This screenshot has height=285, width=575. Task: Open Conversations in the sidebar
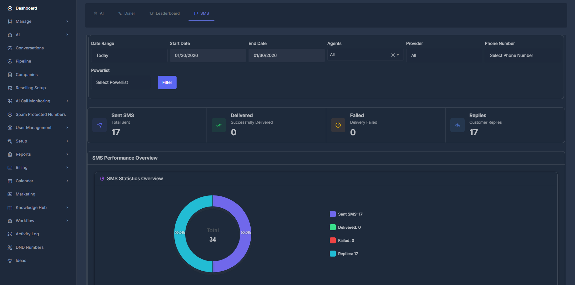coord(30,48)
